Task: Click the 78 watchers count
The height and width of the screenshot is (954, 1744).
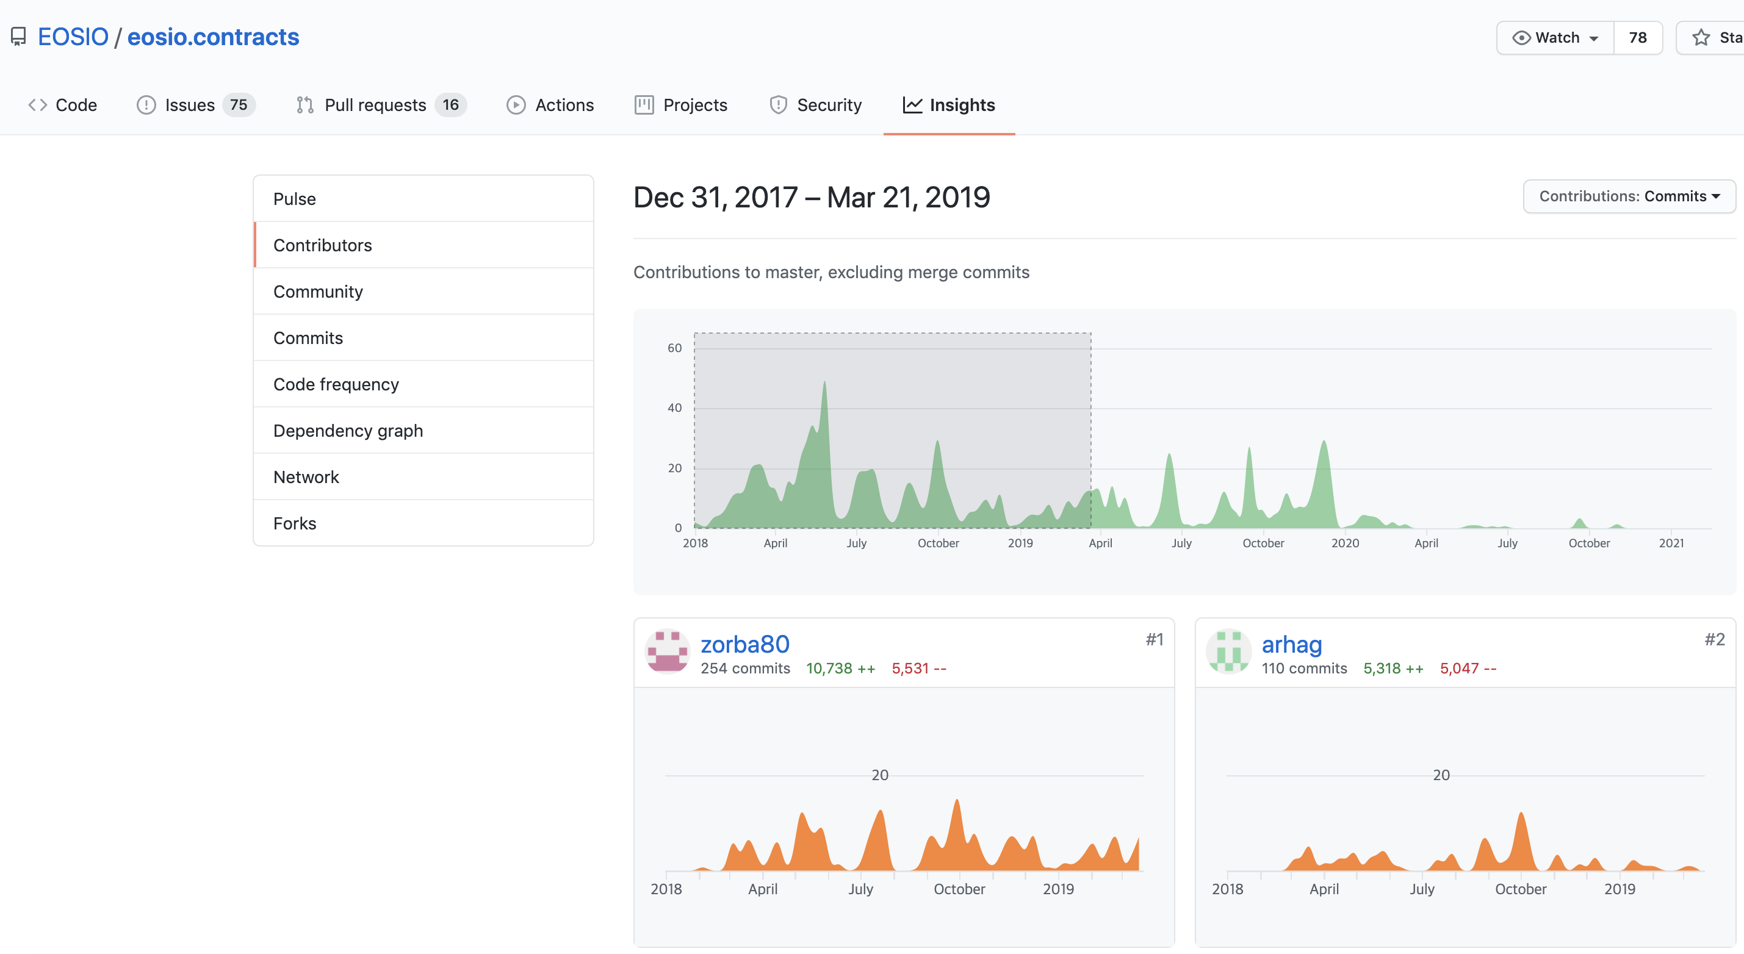Action: (x=1637, y=38)
